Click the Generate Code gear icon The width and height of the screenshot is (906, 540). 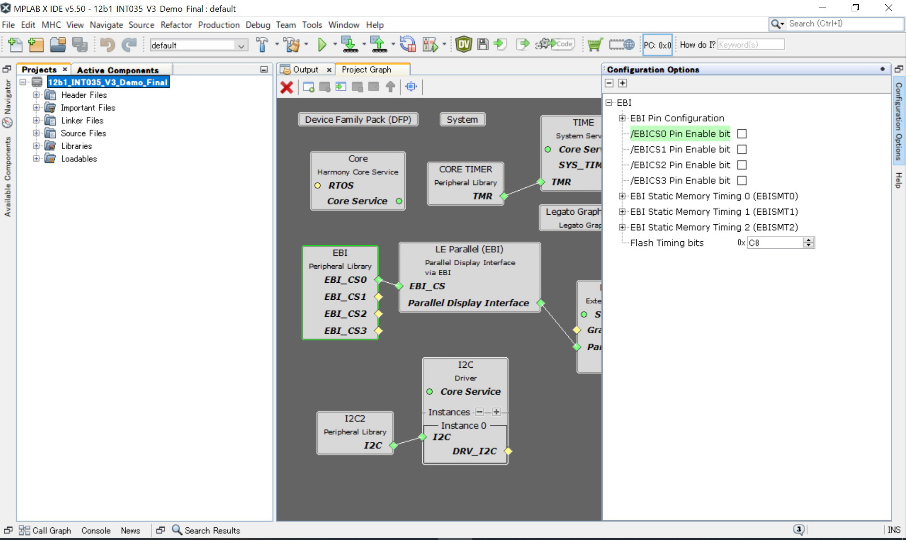(x=555, y=44)
